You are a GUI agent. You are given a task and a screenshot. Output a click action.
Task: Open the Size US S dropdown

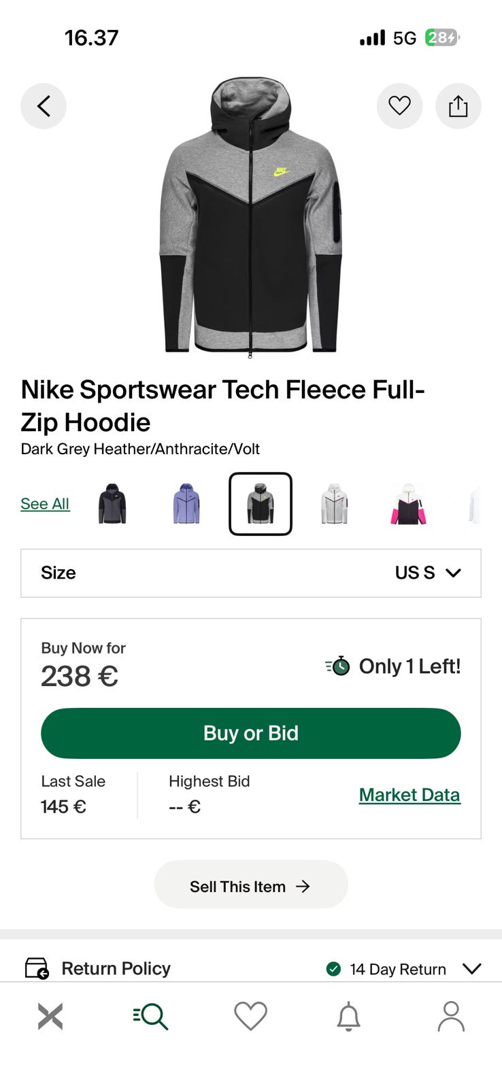pos(250,573)
